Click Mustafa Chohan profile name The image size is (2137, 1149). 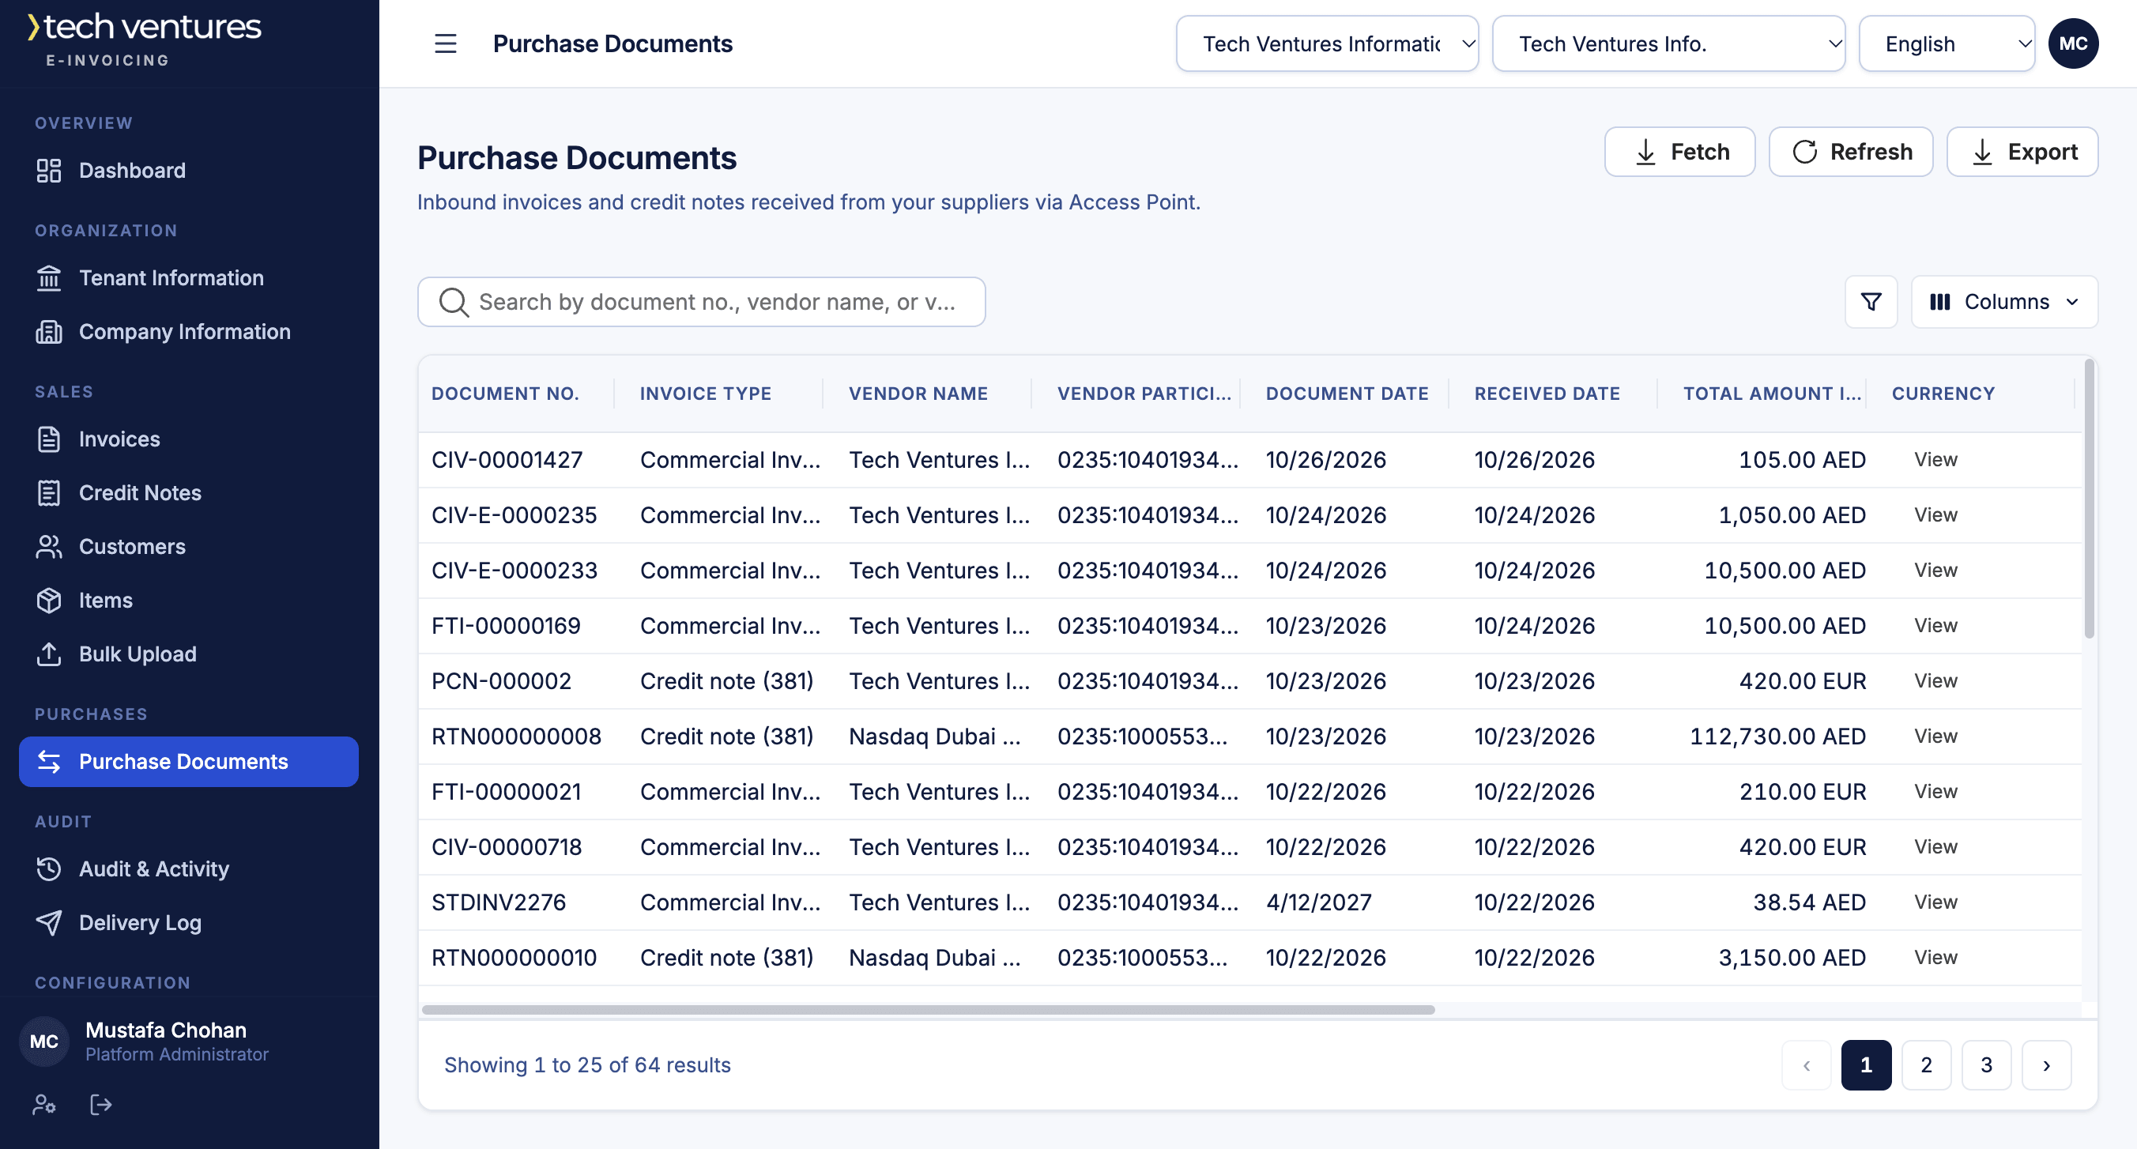166,1030
